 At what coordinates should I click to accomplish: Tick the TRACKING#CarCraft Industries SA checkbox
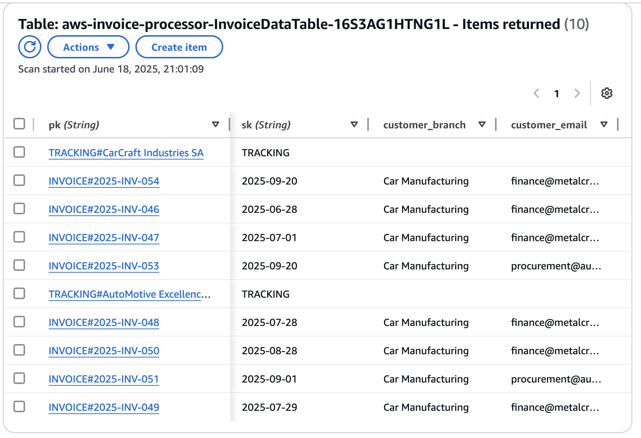19,152
